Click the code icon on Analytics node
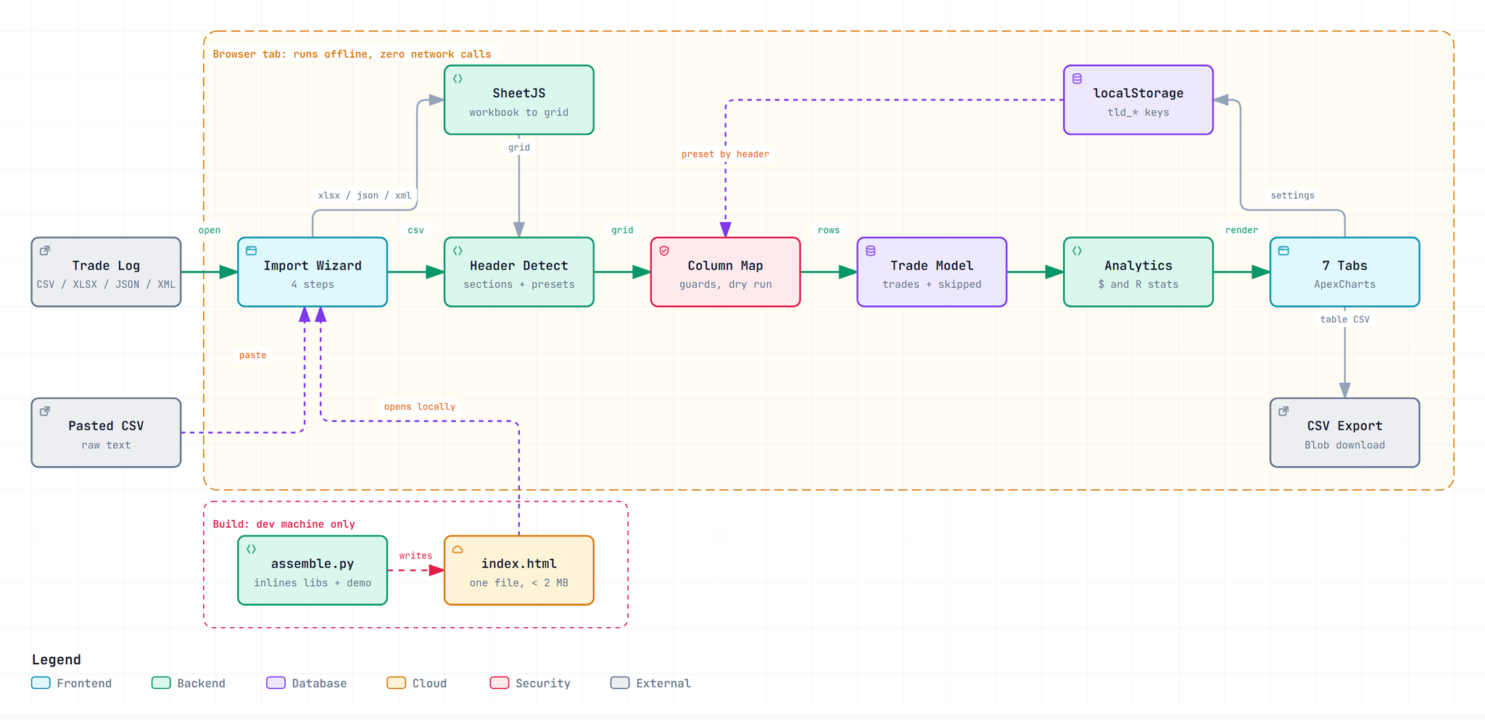Screen dimensions: 1485x720 coord(1077,251)
